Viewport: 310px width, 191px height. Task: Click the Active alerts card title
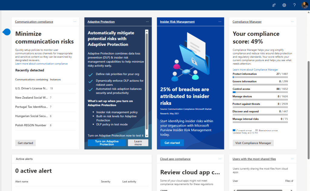(24, 159)
